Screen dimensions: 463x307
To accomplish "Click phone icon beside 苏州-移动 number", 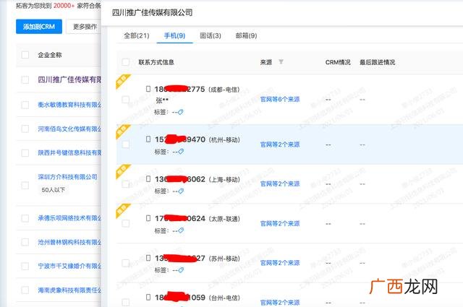I will coord(148,258).
